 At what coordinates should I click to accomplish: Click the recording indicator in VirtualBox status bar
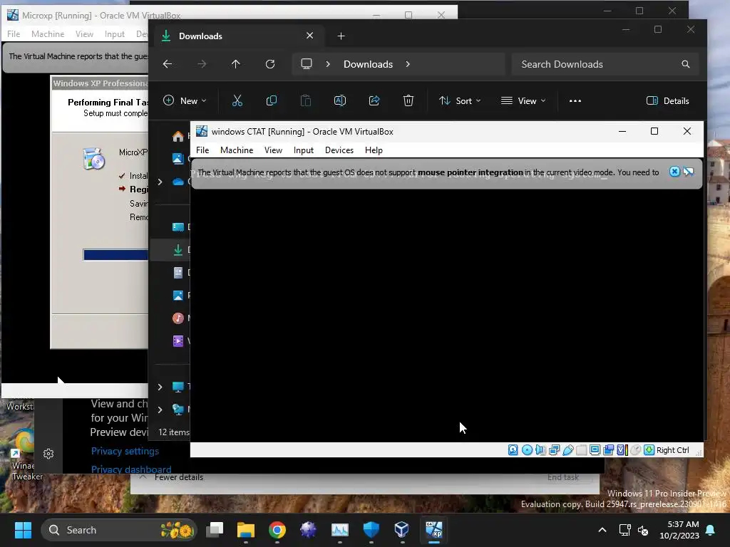(x=609, y=450)
